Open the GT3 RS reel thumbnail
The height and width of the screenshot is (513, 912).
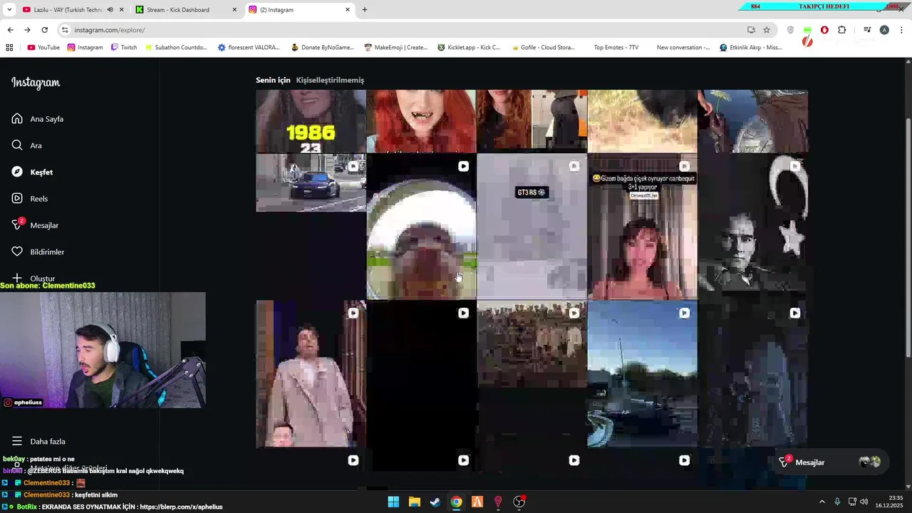click(x=532, y=227)
